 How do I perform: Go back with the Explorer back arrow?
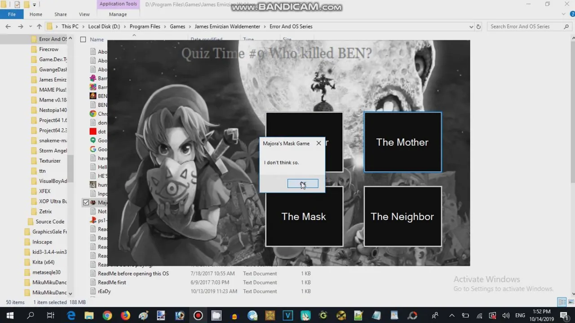click(8, 26)
